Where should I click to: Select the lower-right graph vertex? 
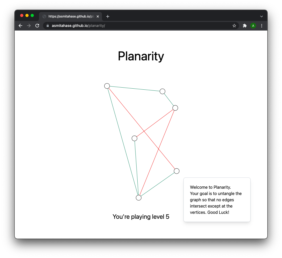coord(177,171)
